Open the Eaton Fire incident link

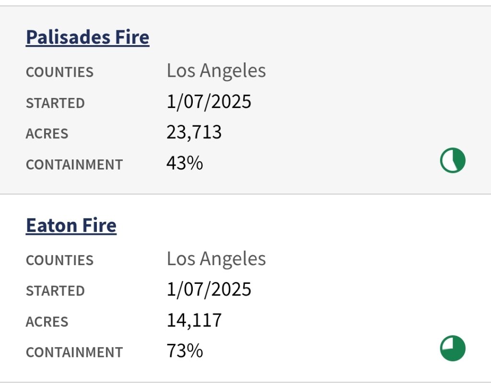71,225
